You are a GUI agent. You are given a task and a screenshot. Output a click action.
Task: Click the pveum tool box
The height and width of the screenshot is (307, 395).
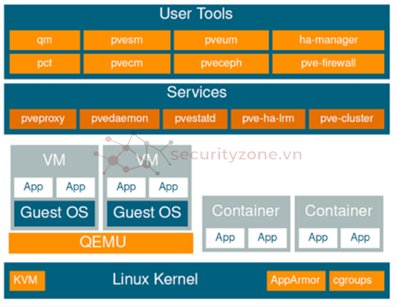point(221,40)
